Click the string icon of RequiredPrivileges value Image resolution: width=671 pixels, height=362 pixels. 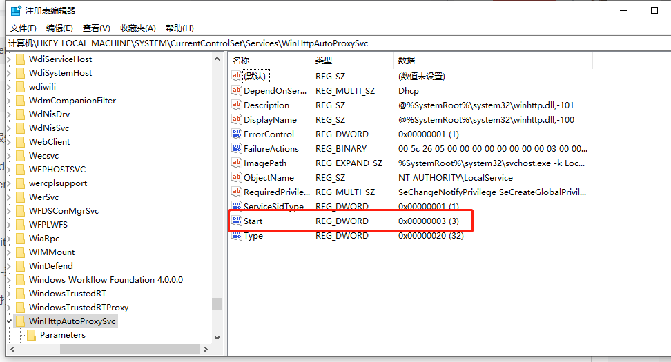[237, 192]
